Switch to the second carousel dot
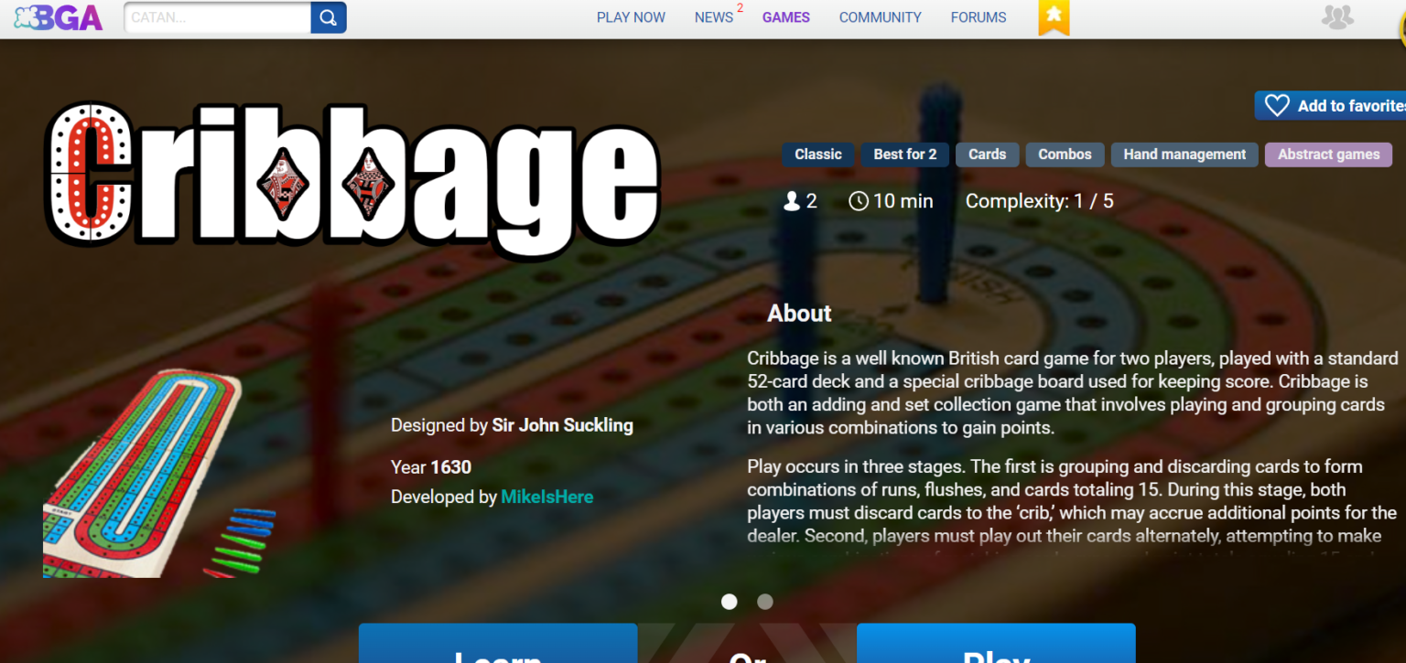 tap(765, 602)
